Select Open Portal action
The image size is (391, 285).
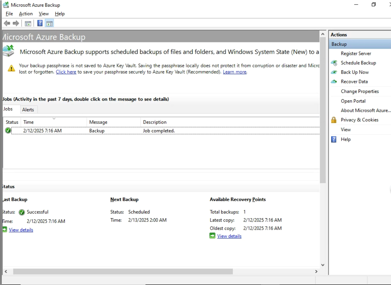(353, 101)
